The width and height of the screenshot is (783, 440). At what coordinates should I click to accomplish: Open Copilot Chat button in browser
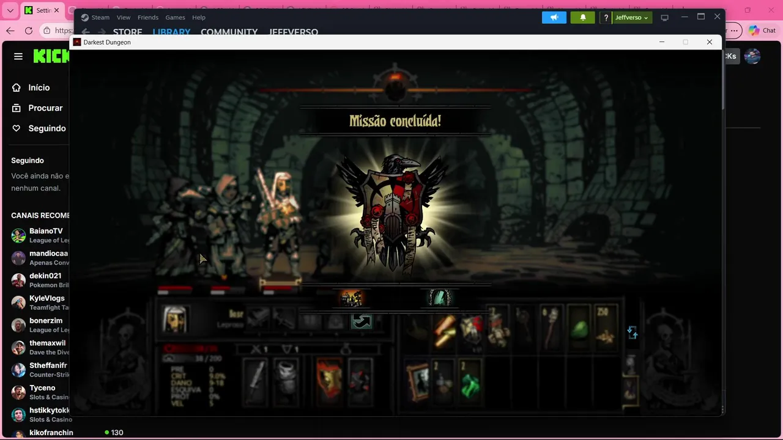coord(762,30)
